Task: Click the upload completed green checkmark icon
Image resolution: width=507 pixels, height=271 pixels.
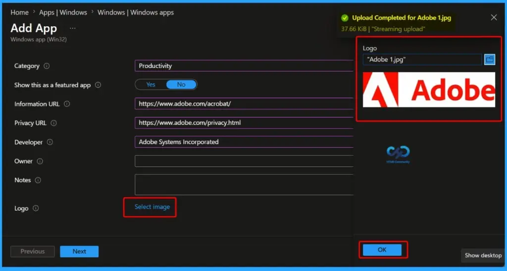Action: coord(345,18)
